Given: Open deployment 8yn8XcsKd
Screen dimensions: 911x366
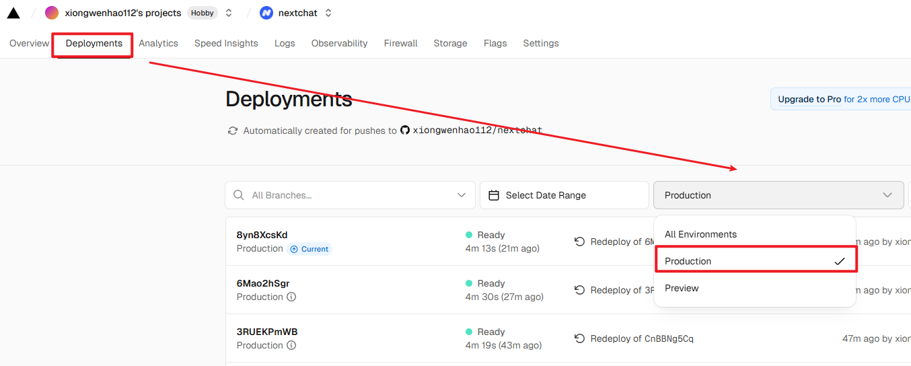Looking at the screenshot, I should point(262,235).
